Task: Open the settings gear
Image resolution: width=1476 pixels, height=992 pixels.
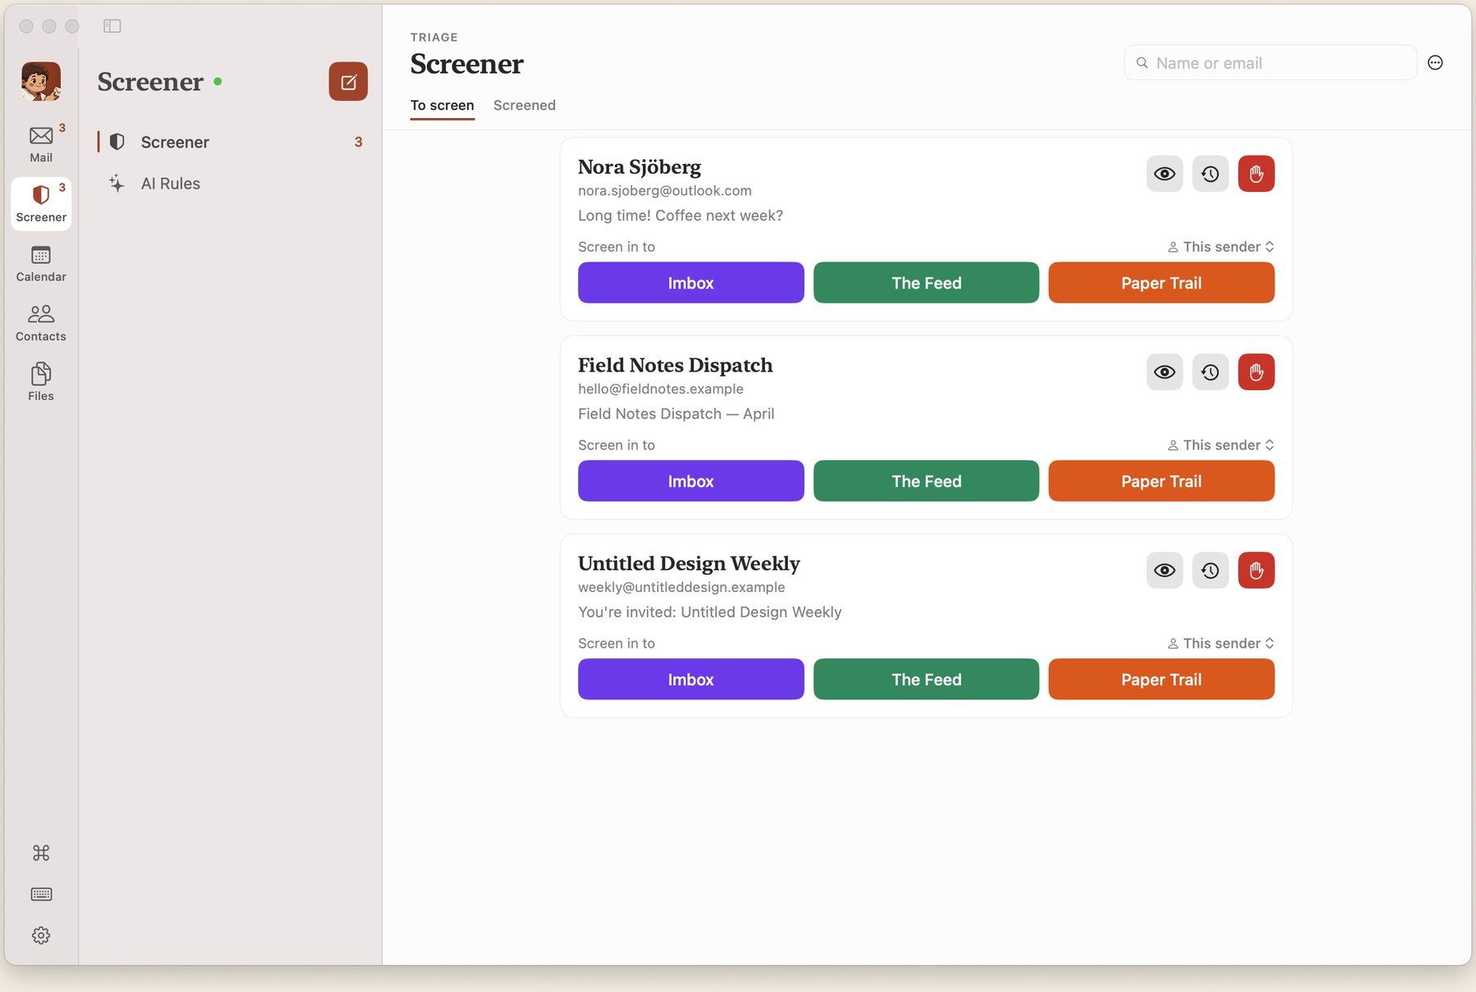Action: click(41, 935)
